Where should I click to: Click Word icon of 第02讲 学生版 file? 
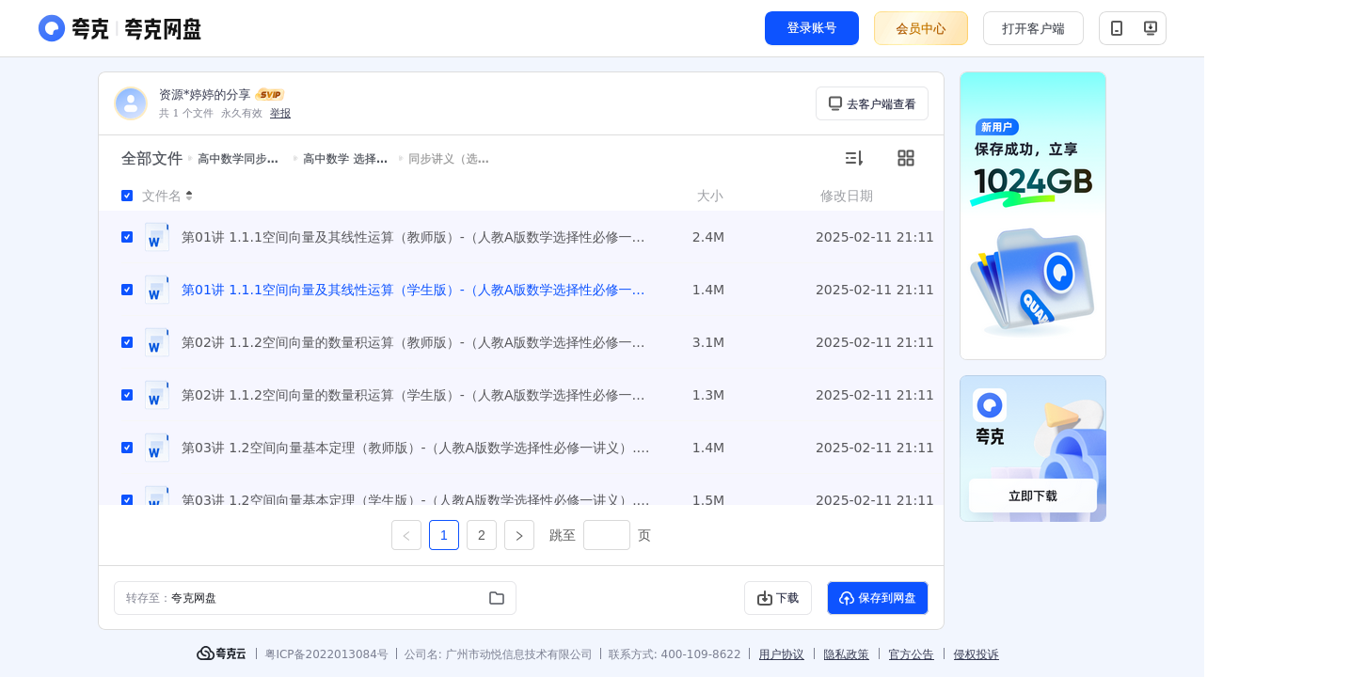pos(157,395)
